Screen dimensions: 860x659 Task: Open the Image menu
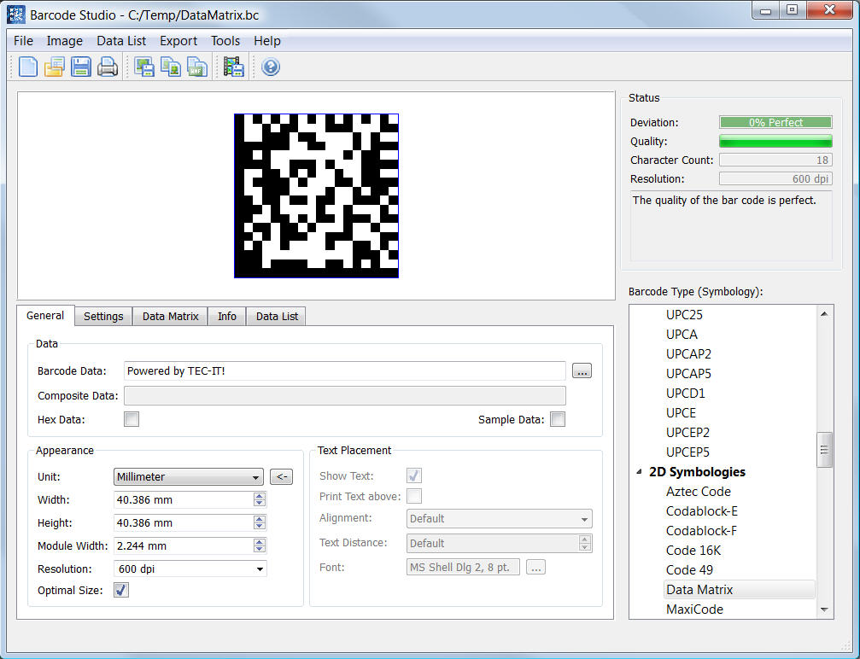coord(65,41)
